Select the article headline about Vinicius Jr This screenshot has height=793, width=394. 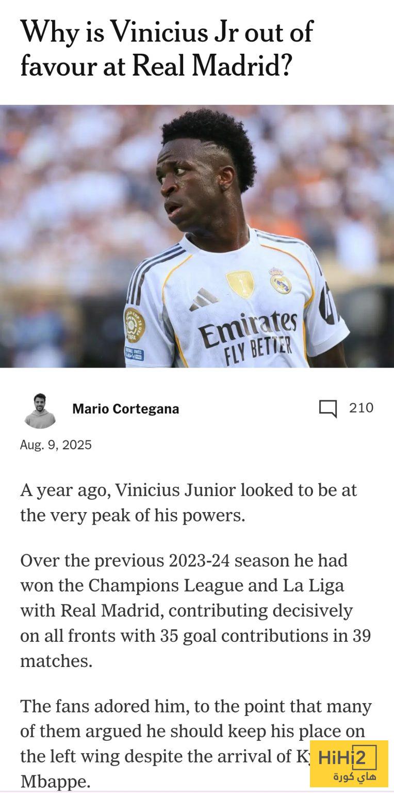167,49
